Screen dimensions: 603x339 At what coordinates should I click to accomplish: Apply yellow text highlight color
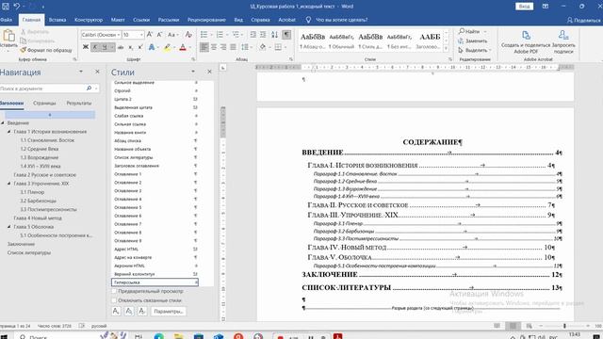click(x=167, y=47)
